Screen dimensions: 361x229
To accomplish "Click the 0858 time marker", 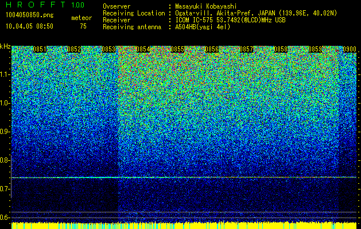I will point(281,49).
